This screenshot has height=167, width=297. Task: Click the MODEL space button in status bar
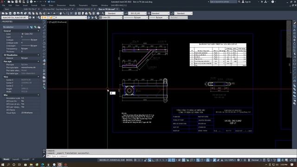tap(129, 160)
